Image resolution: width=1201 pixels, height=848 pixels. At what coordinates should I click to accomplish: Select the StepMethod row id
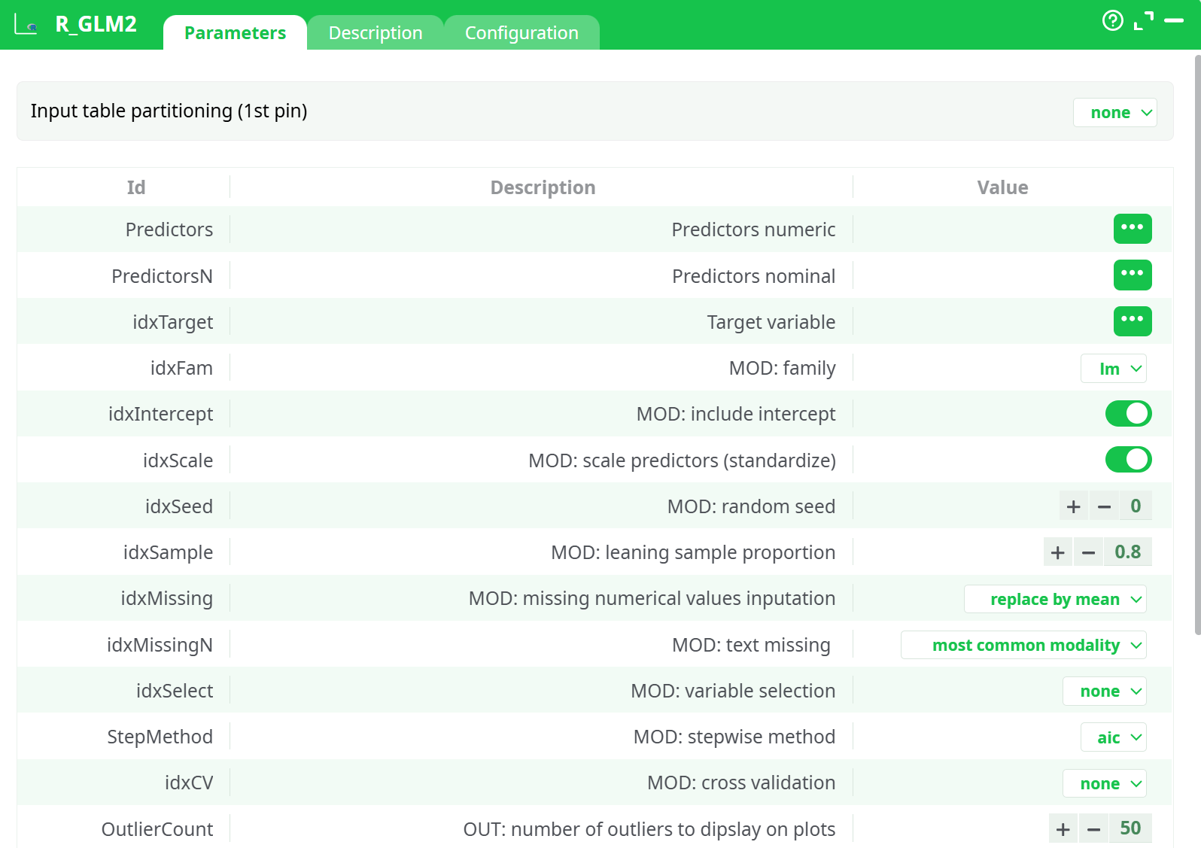pos(160,737)
